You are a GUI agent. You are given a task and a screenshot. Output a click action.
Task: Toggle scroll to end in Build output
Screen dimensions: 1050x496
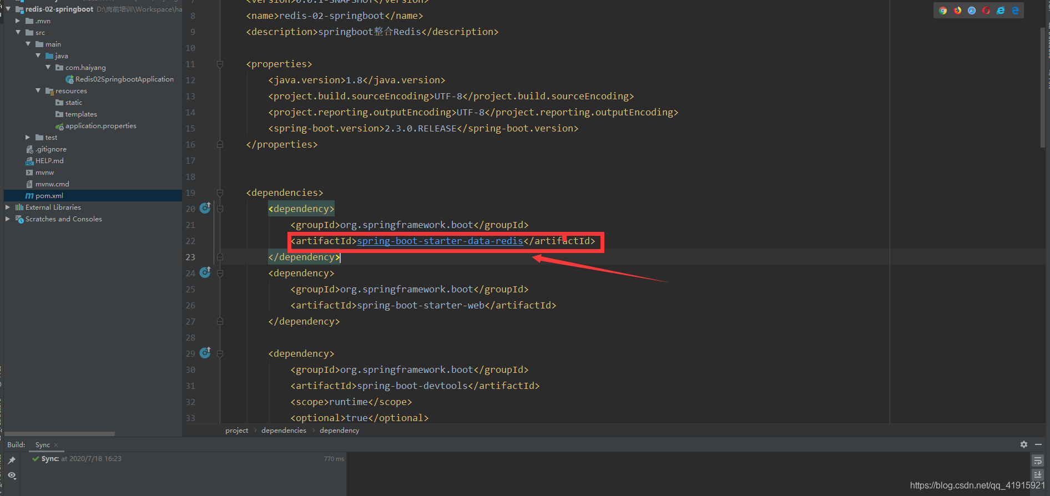pos(1038,475)
